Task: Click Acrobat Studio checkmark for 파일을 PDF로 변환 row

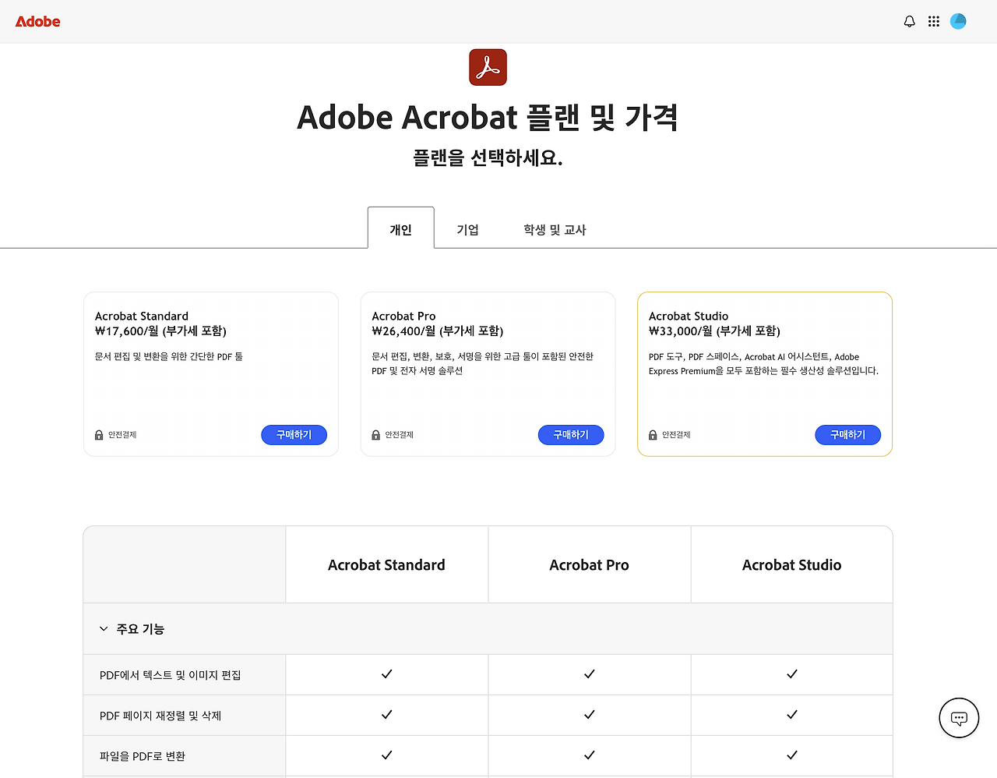Action: [791, 755]
